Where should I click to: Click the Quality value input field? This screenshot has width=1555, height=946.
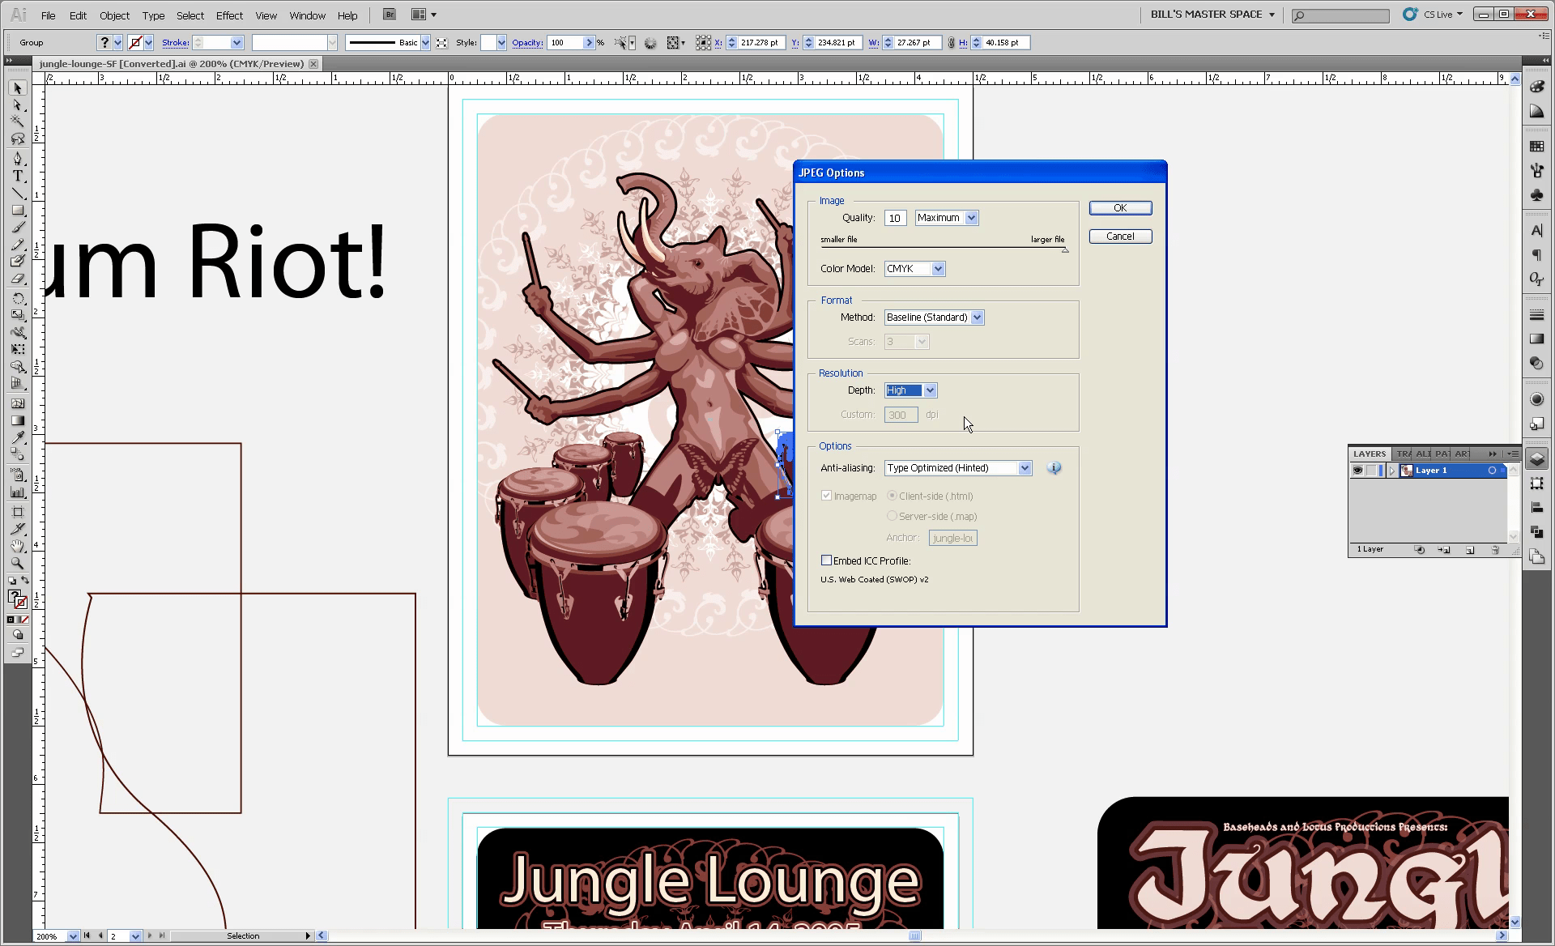click(895, 218)
